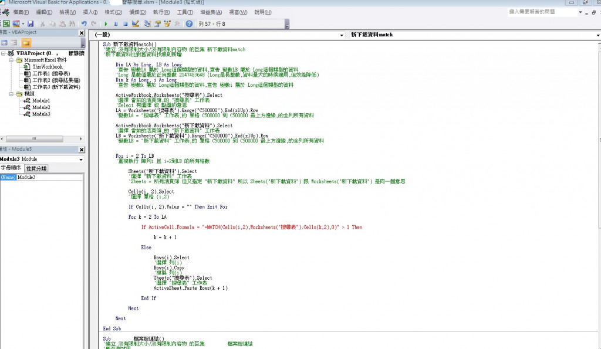This screenshot has width=601, height=349.
Task: Click the VBA icon beside the 檔案 menu
Action: (6, 12)
